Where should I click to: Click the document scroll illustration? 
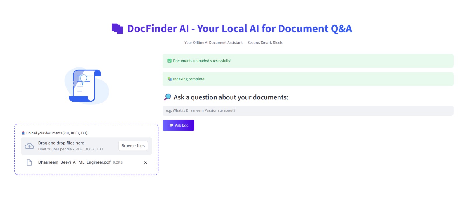(x=86, y=86)
